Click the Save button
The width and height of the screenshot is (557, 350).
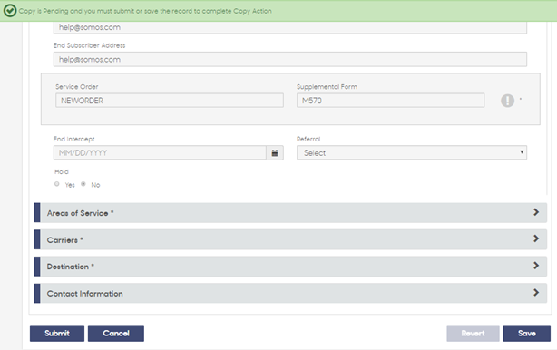[x=526, y=334]
